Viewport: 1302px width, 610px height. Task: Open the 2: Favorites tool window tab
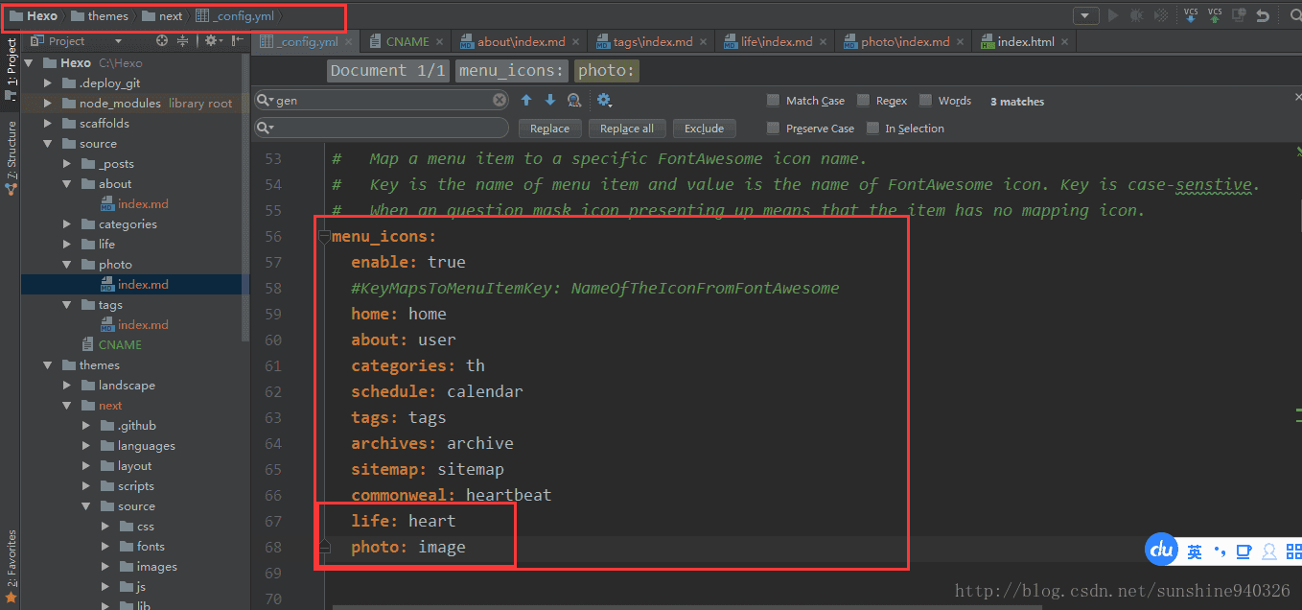coord(11,565)
